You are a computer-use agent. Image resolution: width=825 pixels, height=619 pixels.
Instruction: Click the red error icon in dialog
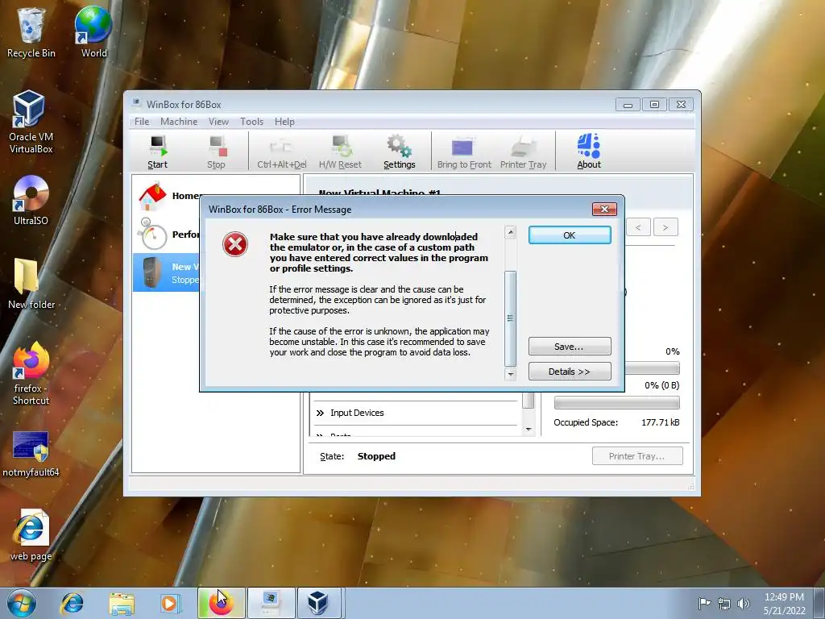(x=235, y=244)
